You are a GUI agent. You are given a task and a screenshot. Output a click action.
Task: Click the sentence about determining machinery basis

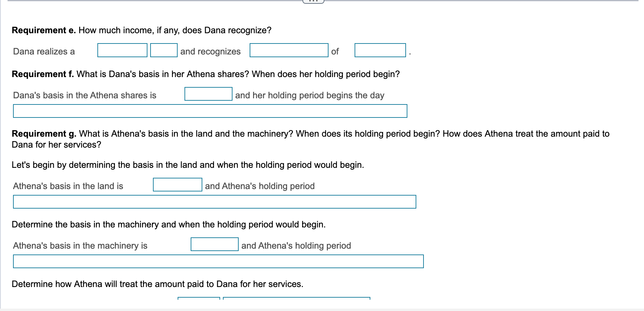coord(169,224)
